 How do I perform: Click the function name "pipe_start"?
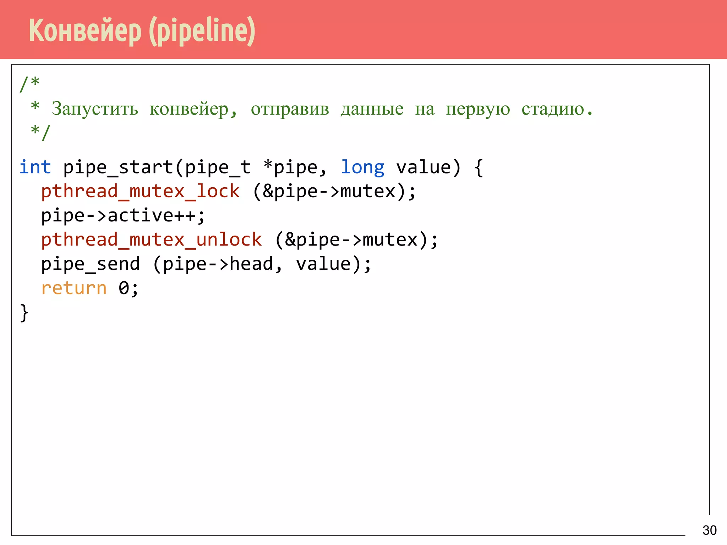118,167
